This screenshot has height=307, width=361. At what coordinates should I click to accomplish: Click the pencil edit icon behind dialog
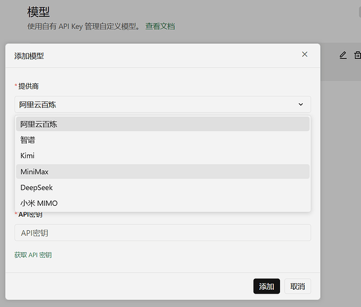click(x=343, y=55)
